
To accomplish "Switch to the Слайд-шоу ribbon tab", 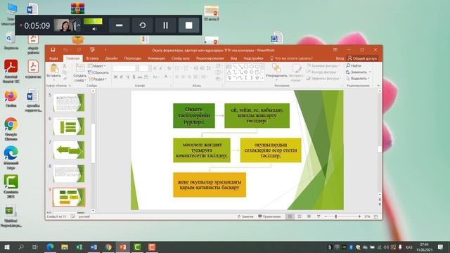I will click(x=181, y=58).
